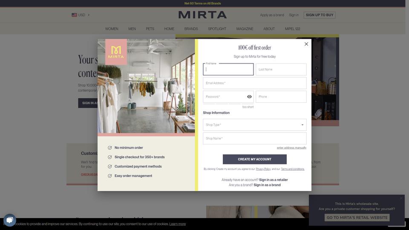Image resolution: width=409 pixels, height=230 pixels.
Task: Click the password strength bar
Action: pos(228,104)
